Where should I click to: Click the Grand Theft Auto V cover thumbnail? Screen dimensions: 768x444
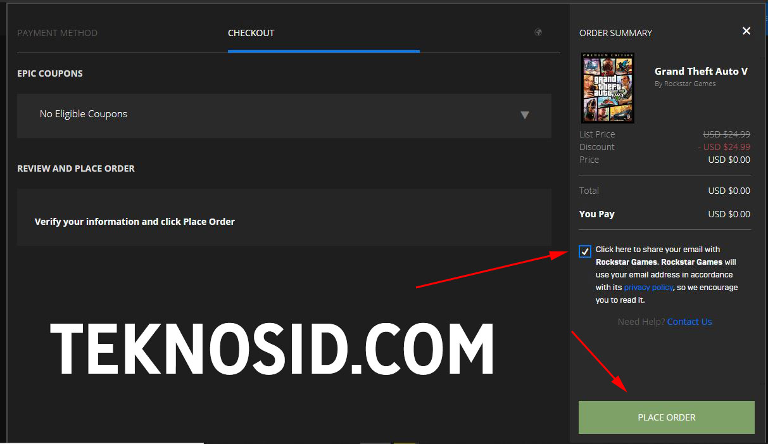click(x=608, y=88)
